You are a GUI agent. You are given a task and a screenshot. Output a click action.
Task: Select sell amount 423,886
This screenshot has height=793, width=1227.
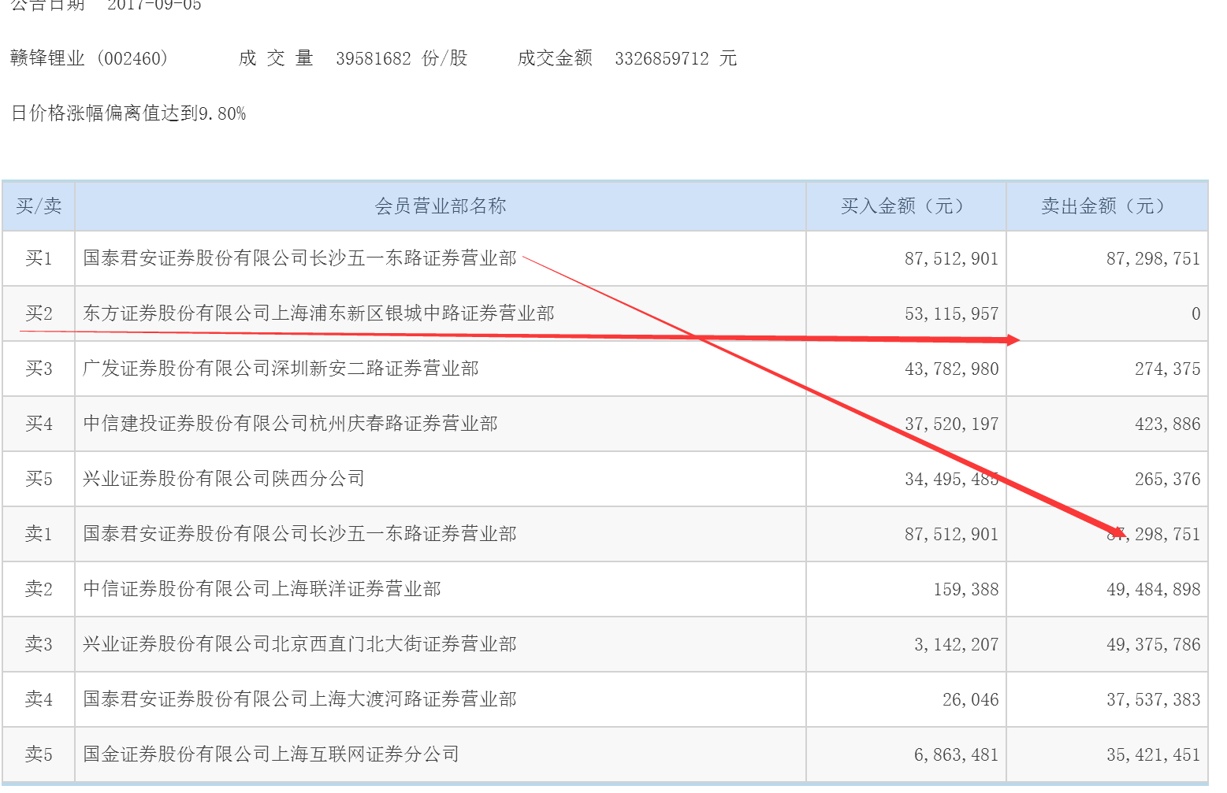[x=1168, y=424]
